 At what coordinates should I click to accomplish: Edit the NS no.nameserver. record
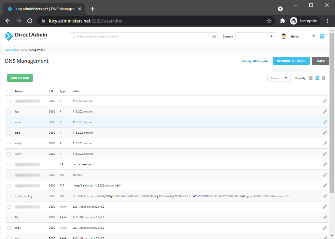[325, 164]
